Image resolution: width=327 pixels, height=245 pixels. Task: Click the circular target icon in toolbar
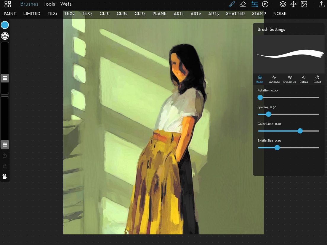(265, 4)
